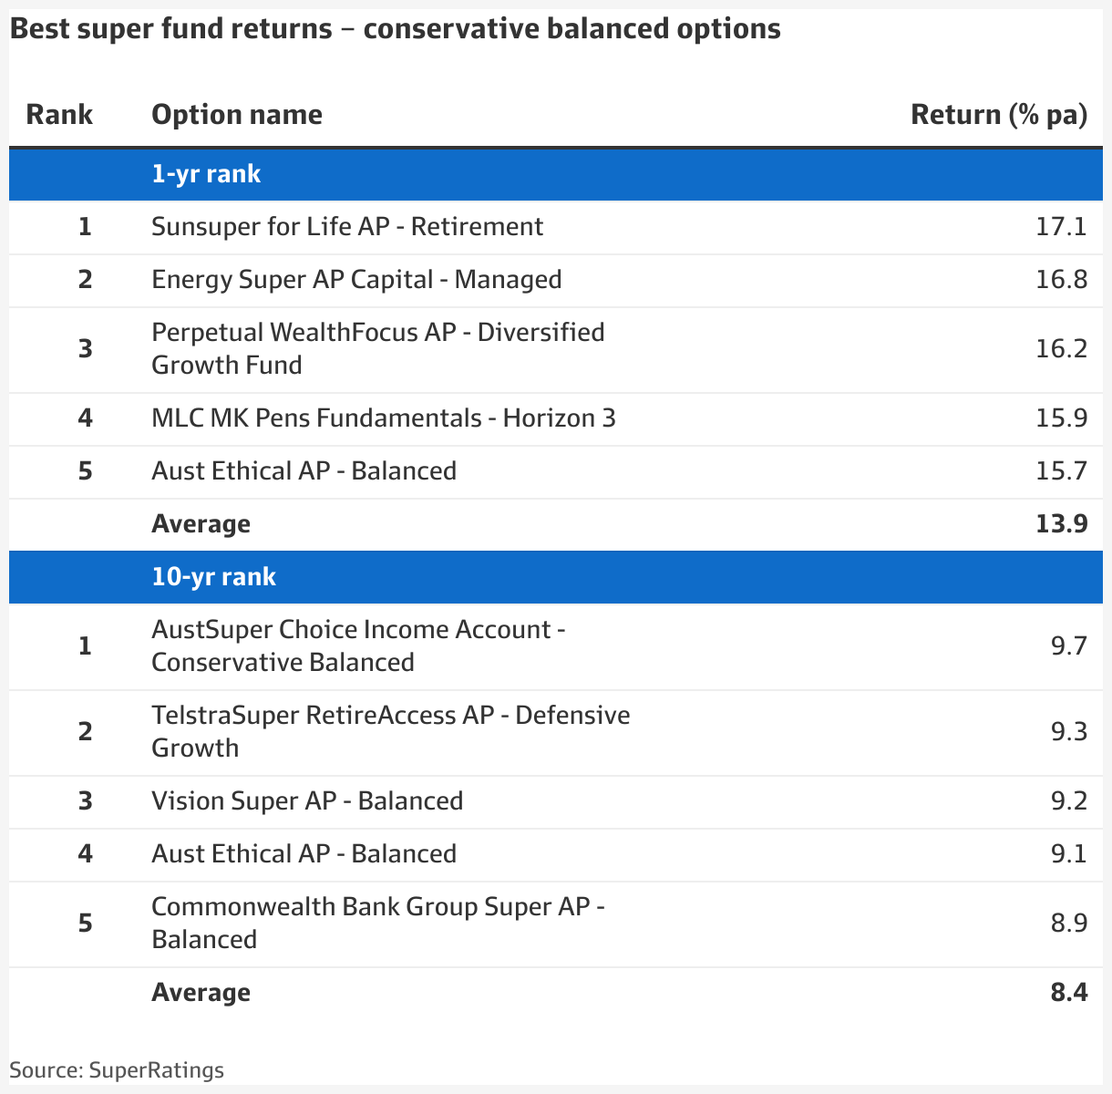Click the 8.4 average return value

[1069, 993]
